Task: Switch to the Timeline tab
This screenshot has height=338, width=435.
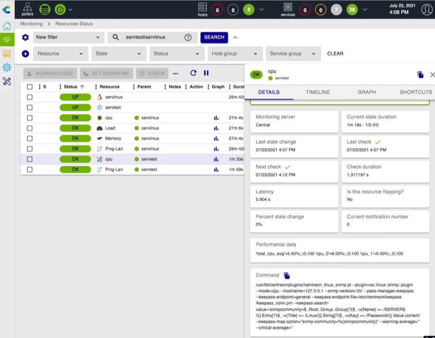Action: 318,92
